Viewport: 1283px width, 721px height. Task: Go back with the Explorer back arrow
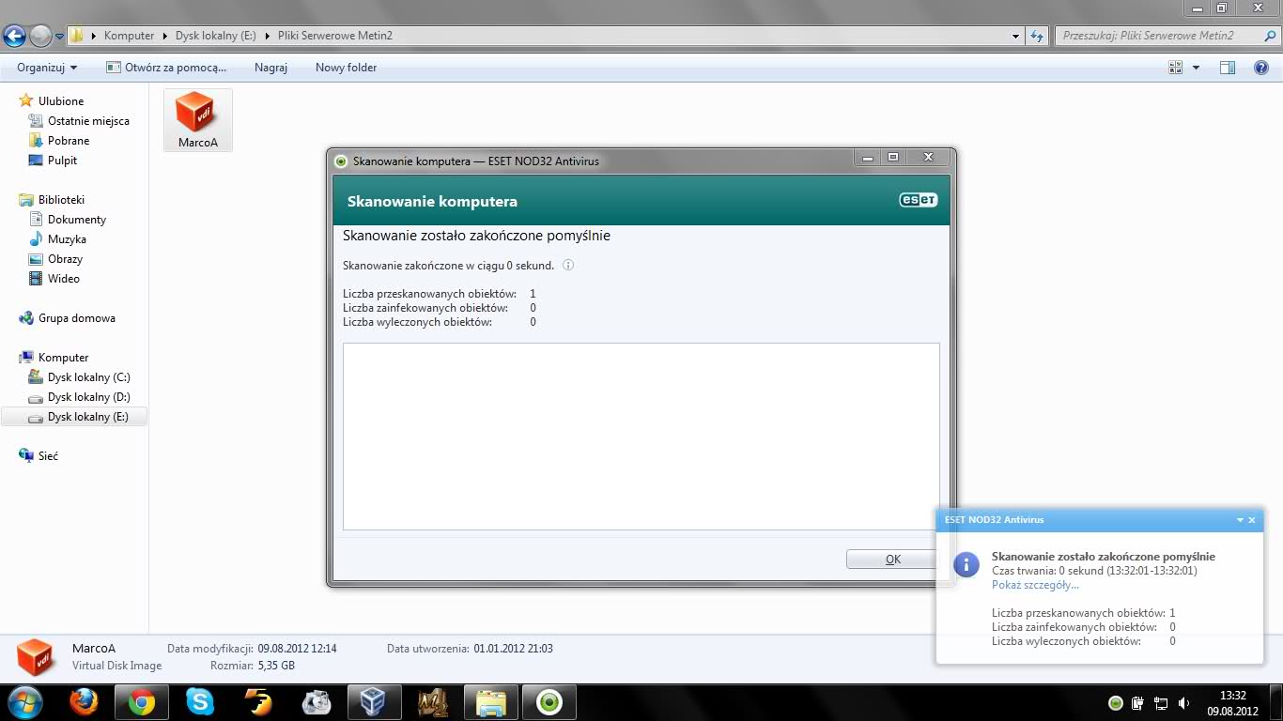tap(14, 37)
